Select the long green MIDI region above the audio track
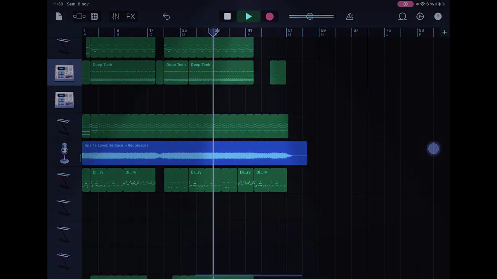 pos(185,126)
